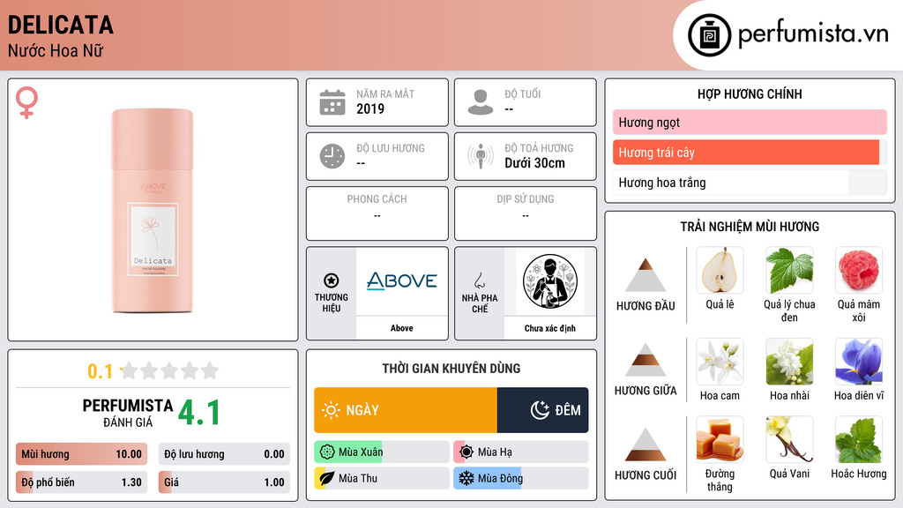903x508 pixels.
Task: Click the DELICATA title heading
Action: [x=61, y=26]
